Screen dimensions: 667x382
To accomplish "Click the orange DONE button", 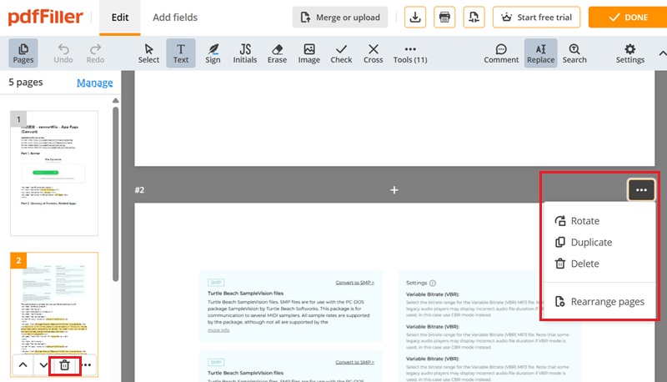I will click(628, 18).
